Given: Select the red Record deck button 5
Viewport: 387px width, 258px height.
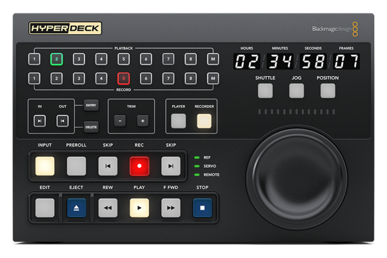Looking at the screenshot, I should click(x=124, y=79).
